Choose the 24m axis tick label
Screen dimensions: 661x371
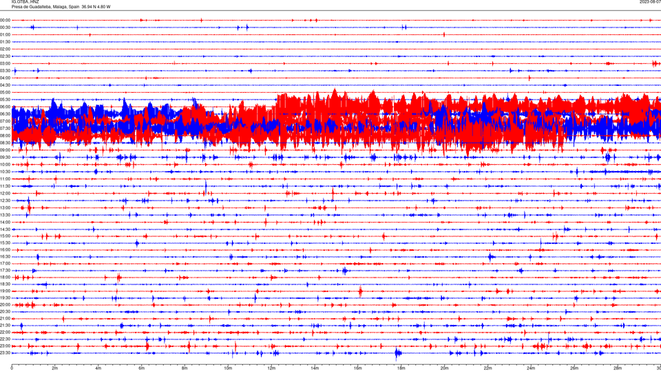531,368
